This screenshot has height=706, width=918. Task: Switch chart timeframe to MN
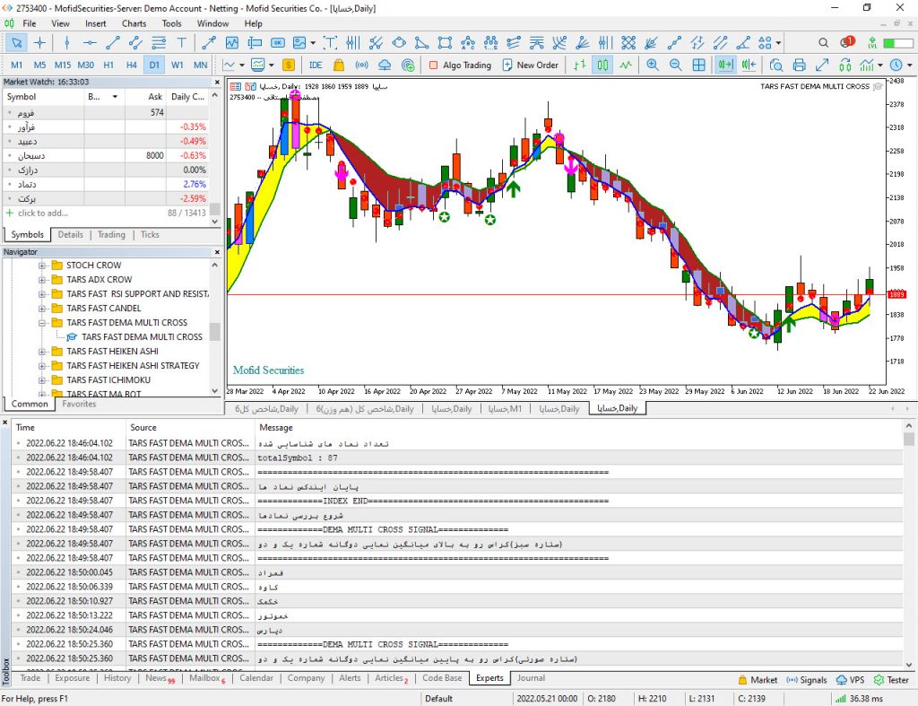(x=200, y=65)
